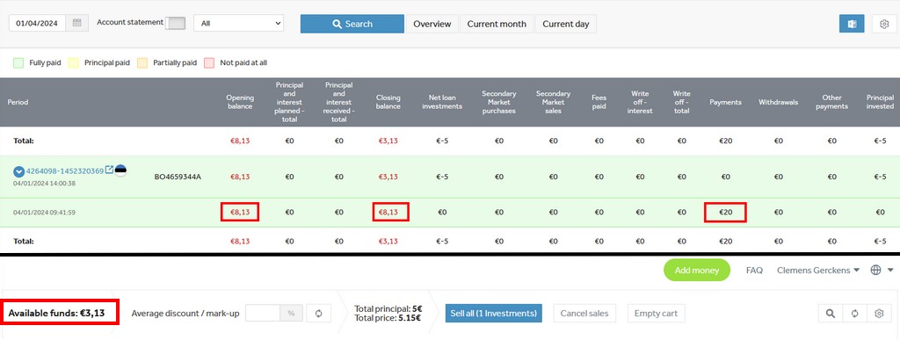Click the refresh icon beside the percent field

[x=318, y=313]
